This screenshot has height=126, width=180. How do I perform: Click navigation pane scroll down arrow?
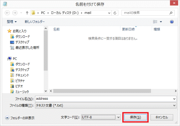tap(46, 91)
